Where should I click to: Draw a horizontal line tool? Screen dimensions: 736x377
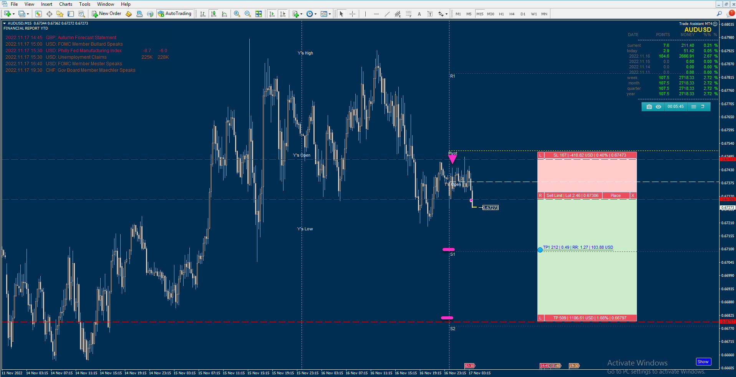coord(376,14)
